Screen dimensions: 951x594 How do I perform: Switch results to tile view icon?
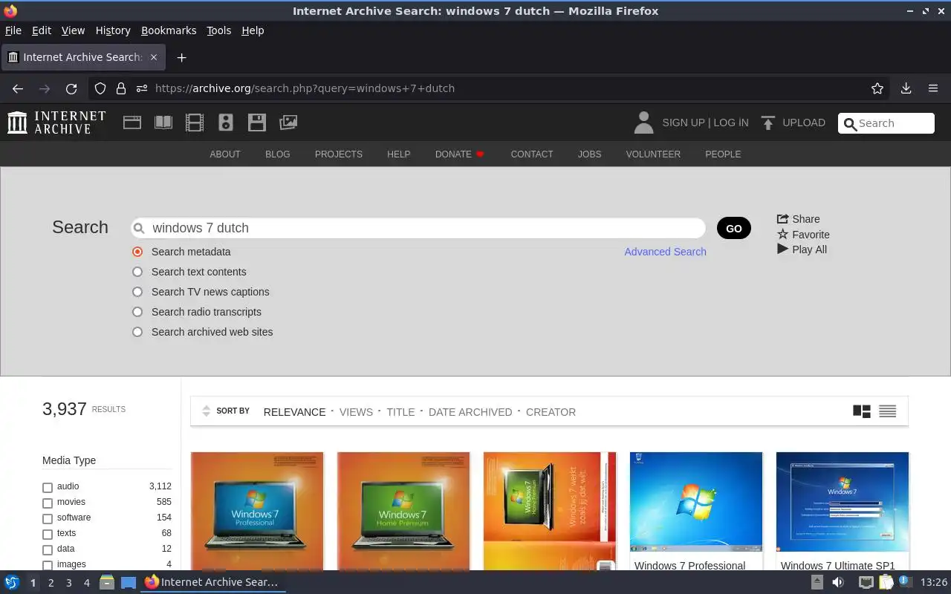(x=862, y=411)
